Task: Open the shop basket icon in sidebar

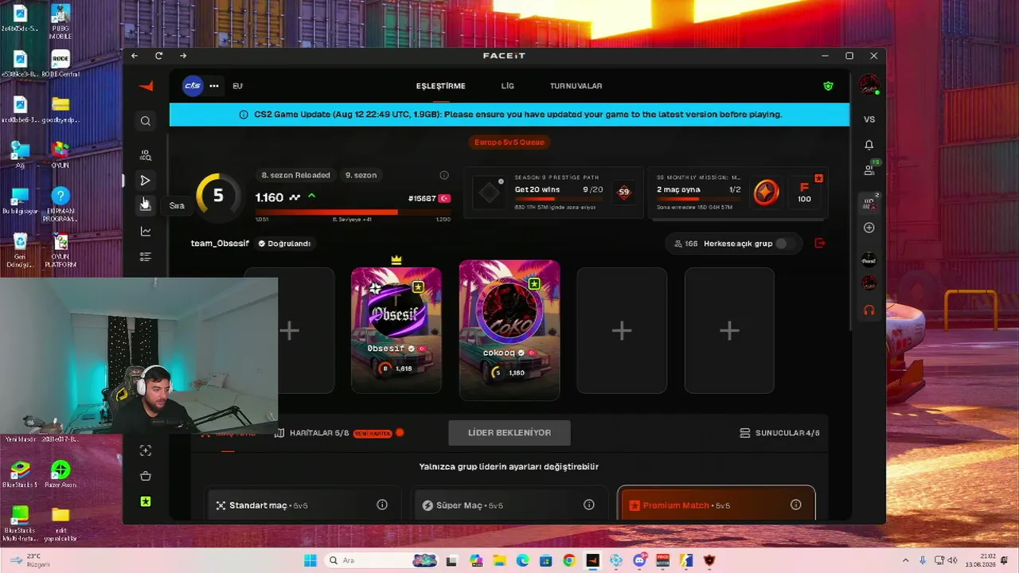Action: [146, 476]
